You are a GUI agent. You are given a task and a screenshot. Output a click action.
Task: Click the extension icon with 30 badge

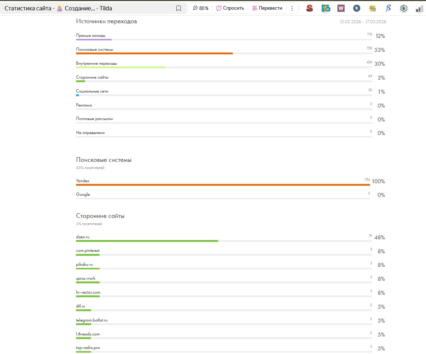tap(325, 8)
